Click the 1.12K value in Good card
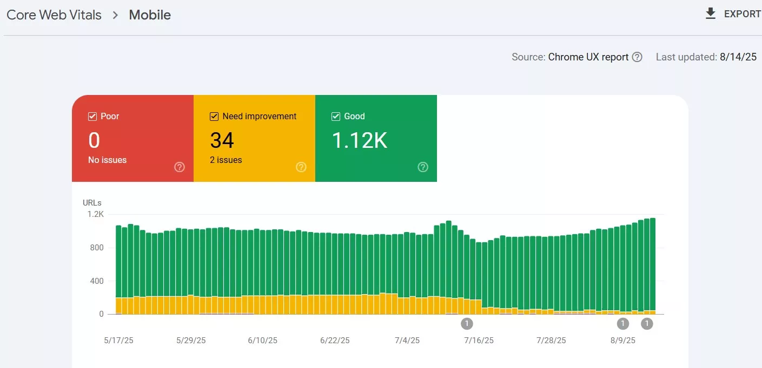The image size is (762, 368). click(359, 141)
